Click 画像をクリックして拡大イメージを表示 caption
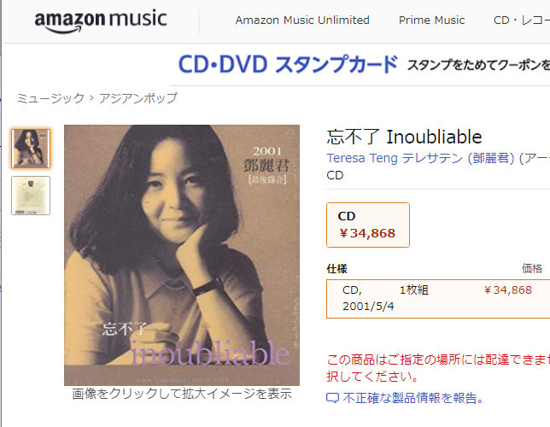The width and height of the screenshot is (550, 427). (182, 394)
